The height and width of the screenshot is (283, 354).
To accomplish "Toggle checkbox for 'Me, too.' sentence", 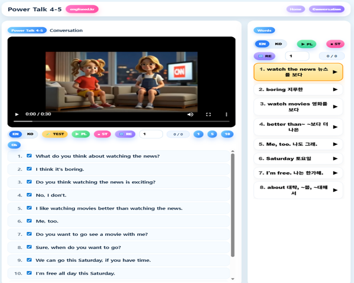I will pyautogui.click(x=29, y=221).
